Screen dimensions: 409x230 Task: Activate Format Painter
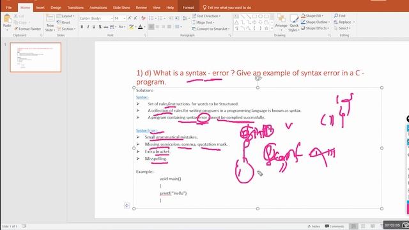point(27,29)
